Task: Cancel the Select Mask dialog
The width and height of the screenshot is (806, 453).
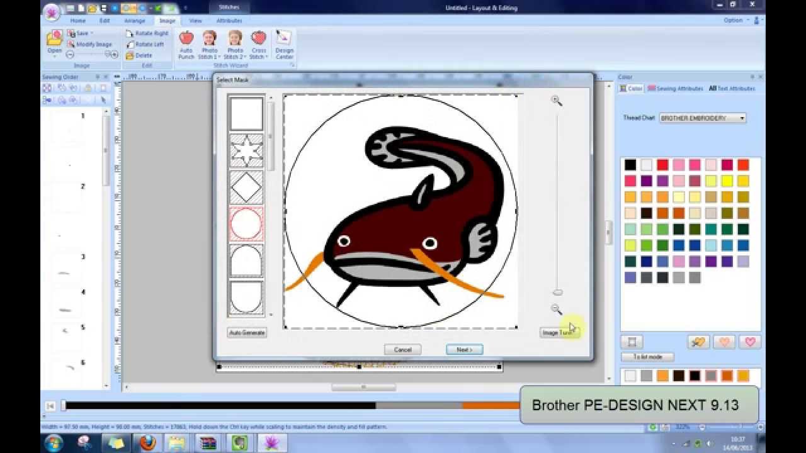Action: (402, 350)
